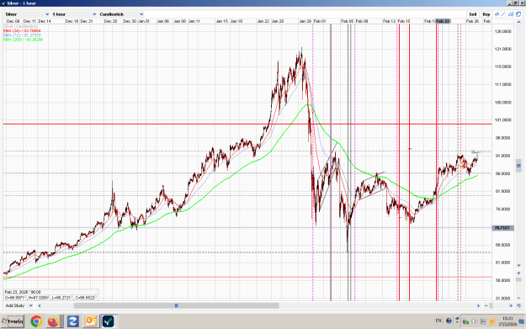Click the current price tag on the price axis
Screen dimensions: 526x329
point(502,228)
